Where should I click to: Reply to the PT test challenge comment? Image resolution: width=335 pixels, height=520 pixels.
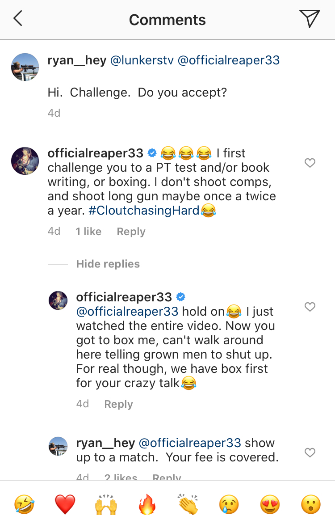coord(131,232)
